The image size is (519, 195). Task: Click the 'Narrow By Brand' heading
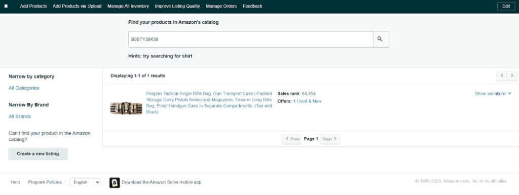[29, 105]
